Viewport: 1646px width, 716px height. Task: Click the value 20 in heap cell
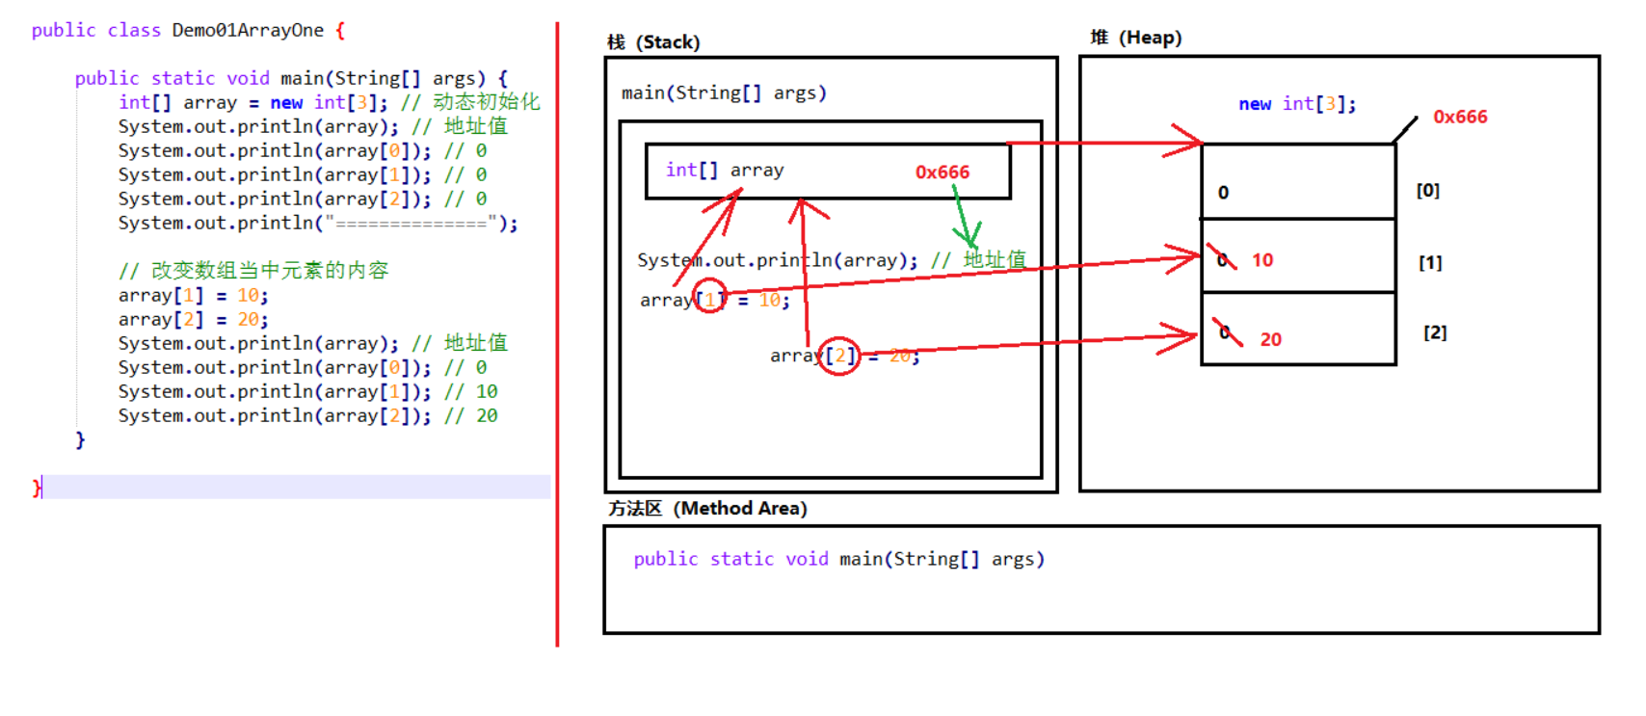click(x=1271, y=339)
